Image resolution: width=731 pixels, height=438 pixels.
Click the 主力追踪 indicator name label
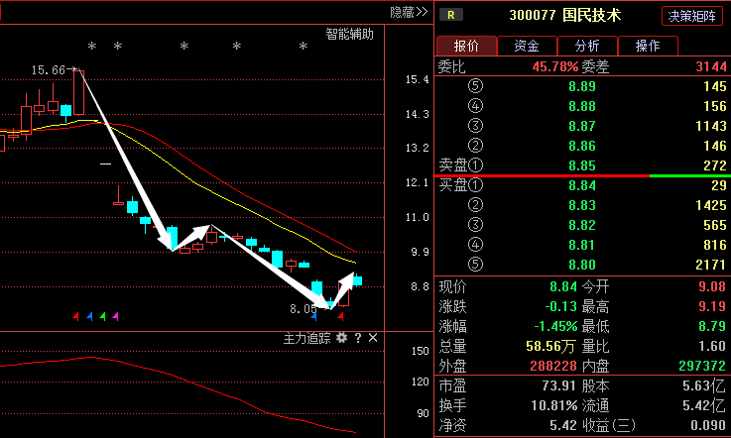307,338
